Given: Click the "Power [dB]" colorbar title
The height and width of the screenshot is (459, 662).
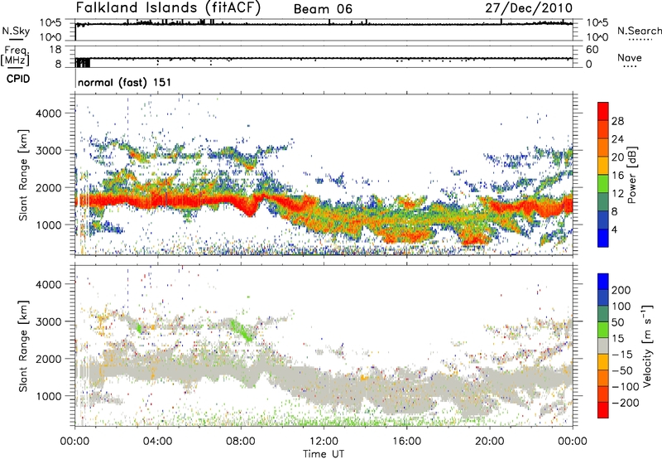Looking at the screenshot, I should click(x=631, y=175).
